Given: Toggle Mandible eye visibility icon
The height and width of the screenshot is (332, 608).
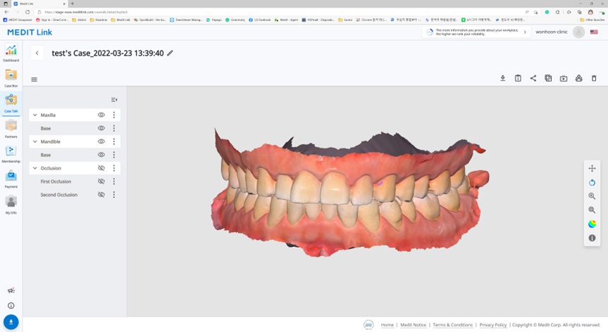Looking at the screenshot, I should [x=101, y=141].
